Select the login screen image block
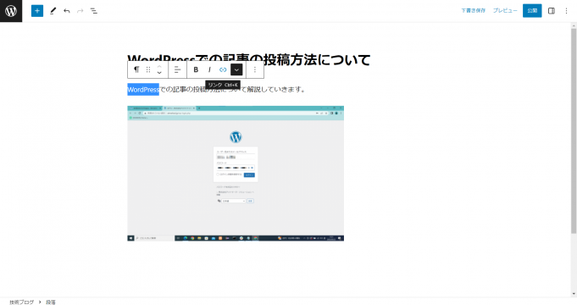Screen dimensions: 577x305 click(x=236, y=174)
